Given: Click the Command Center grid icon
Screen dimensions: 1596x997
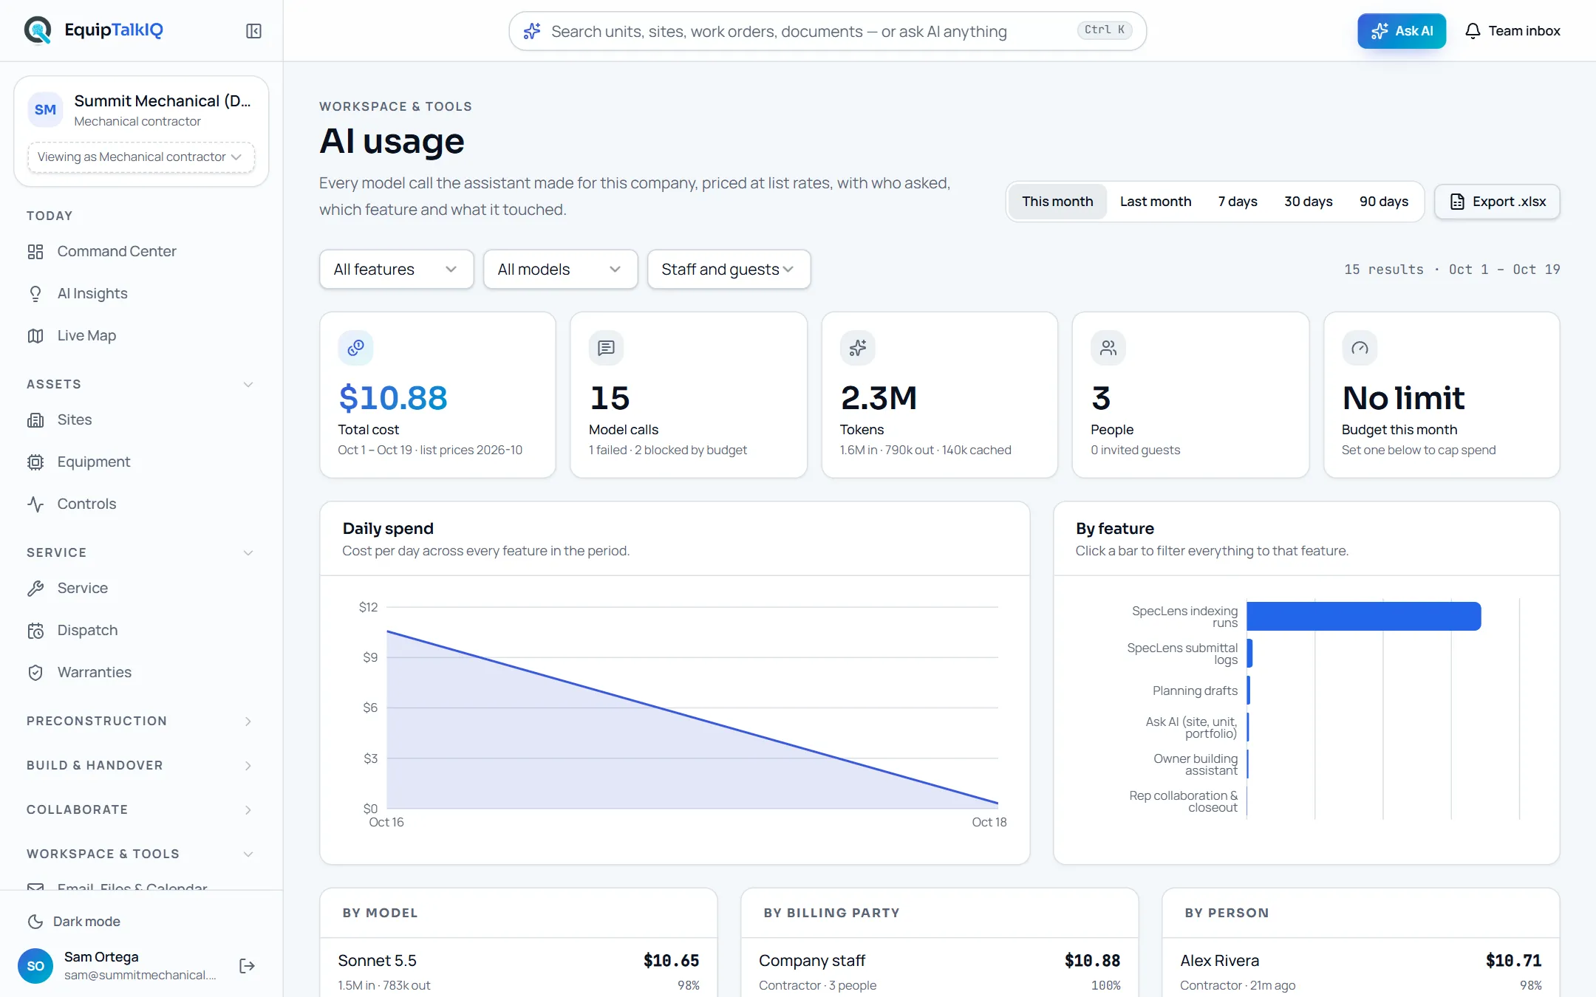Looking at the screenshot, I should coord(35,252).
